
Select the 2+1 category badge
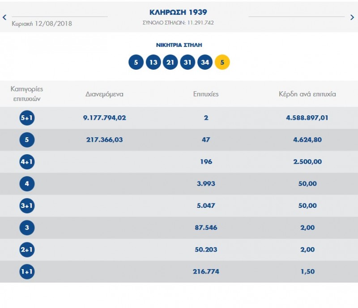point(27,249)
